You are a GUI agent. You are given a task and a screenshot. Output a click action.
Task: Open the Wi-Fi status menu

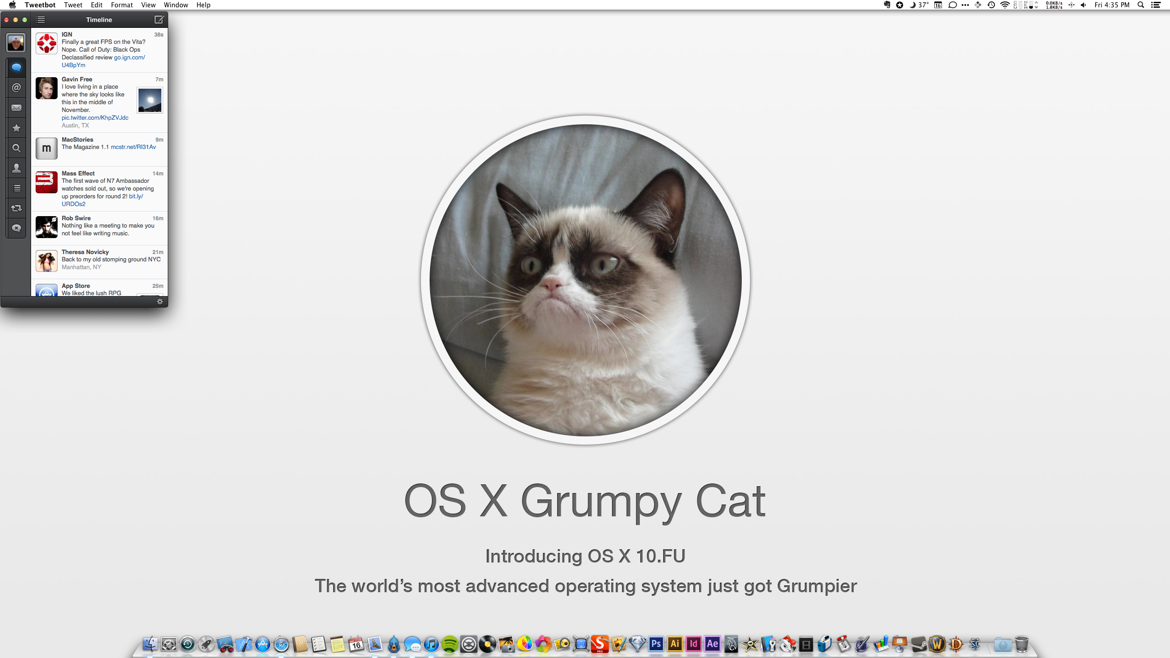click(1005, 5)
